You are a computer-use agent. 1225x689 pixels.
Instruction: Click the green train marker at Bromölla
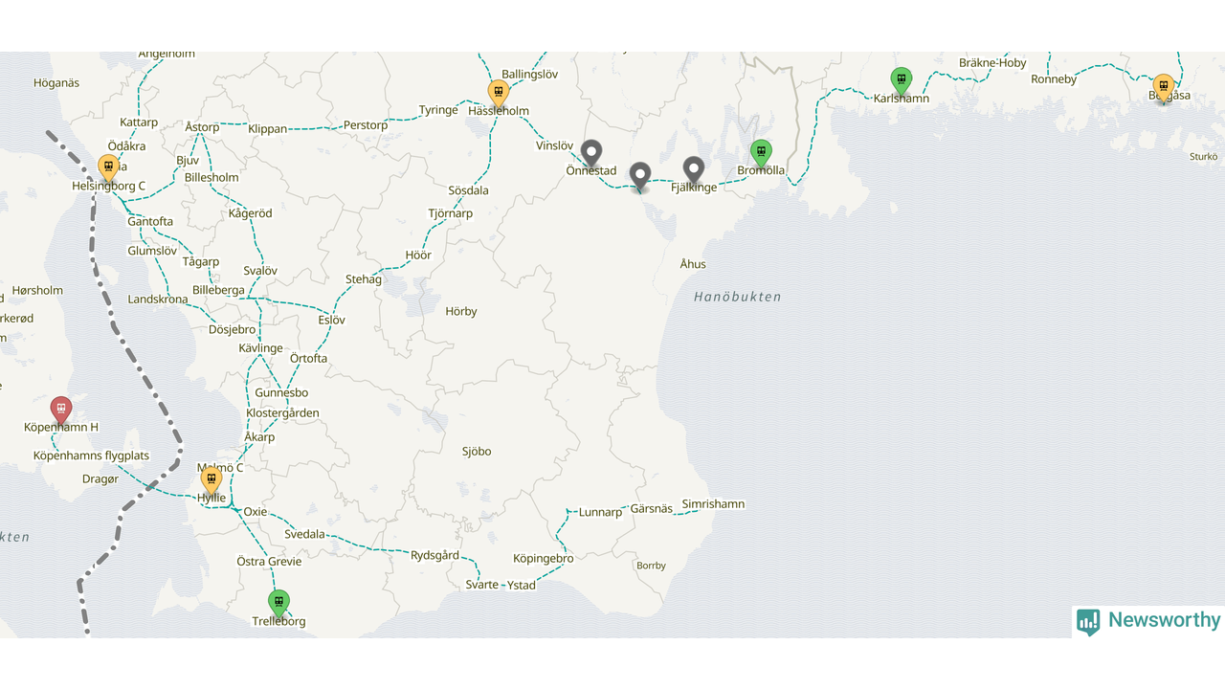[x=761, y=154]
